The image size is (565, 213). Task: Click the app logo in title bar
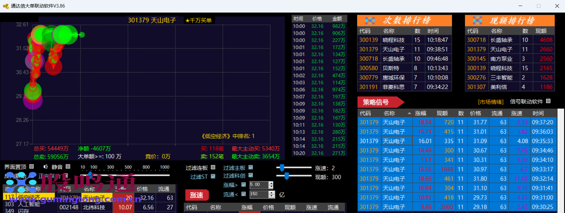pos(6,6)
